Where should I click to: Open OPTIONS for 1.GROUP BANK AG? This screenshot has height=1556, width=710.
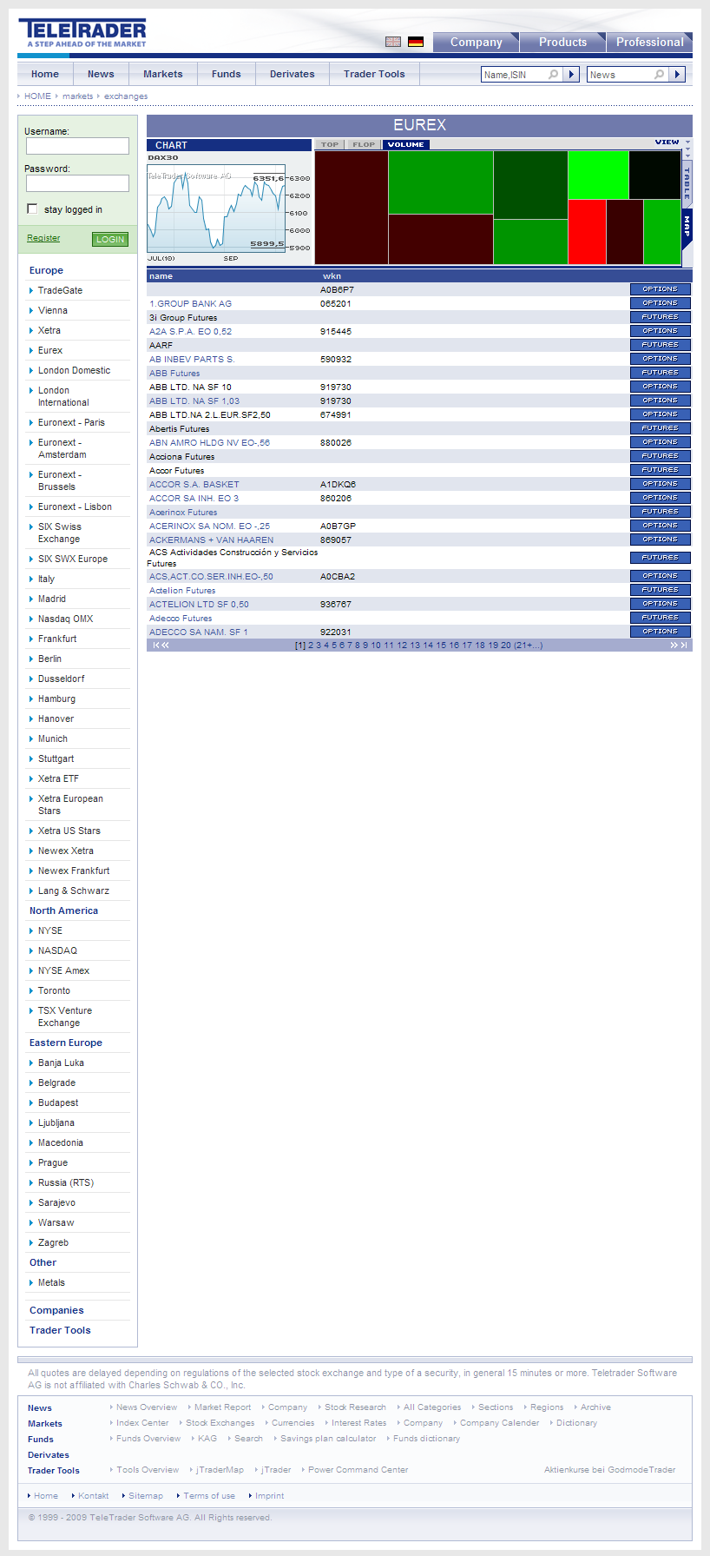tap(661, 303)
